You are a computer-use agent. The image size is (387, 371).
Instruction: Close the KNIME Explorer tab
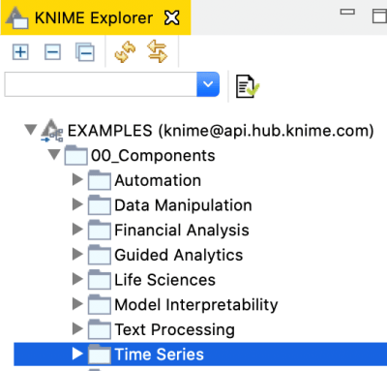pyautogui.click(x=171, y=17)
